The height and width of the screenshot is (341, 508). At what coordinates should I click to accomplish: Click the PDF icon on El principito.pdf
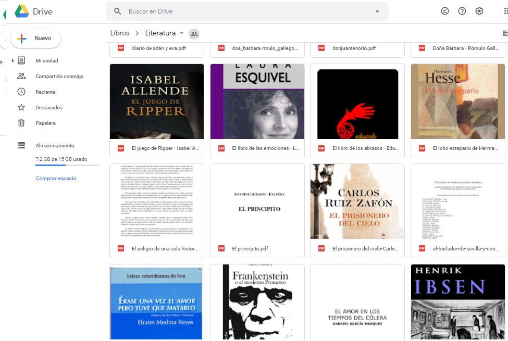[221, 248]
